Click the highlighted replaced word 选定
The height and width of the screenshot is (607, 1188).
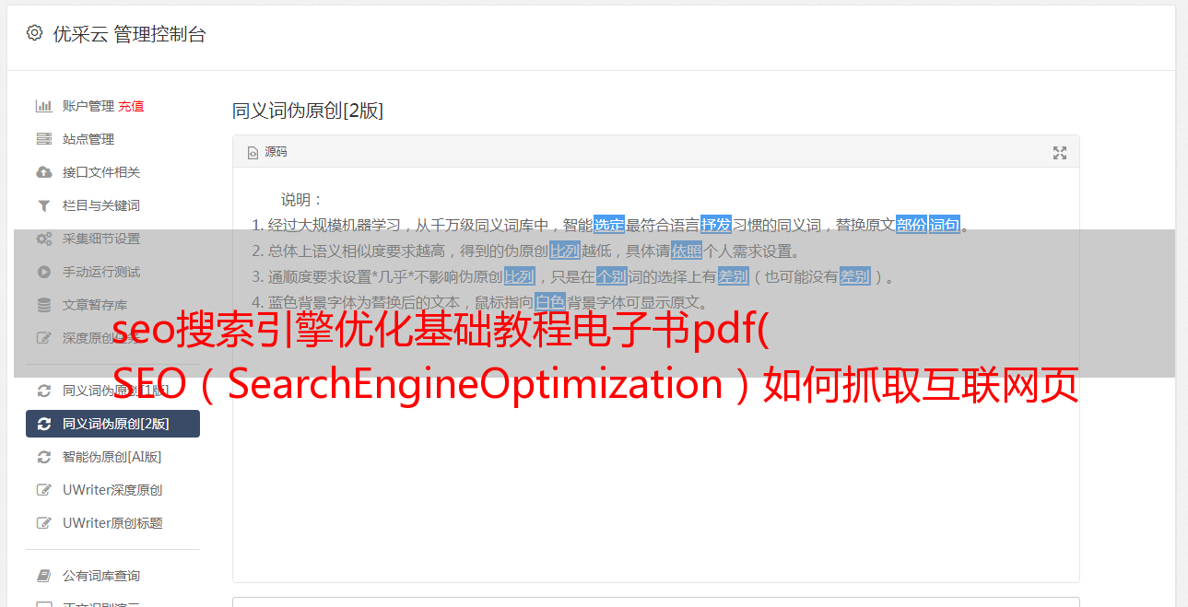click(609, 225)
